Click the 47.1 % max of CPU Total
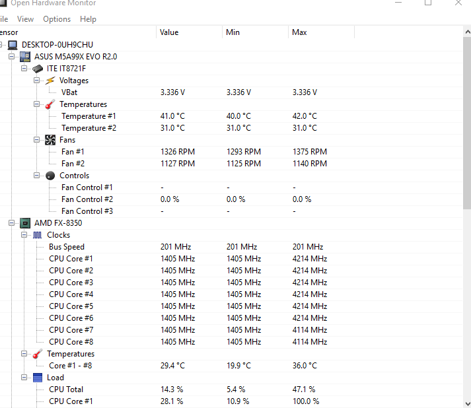Viewport: 471px width, 408px height. click(304, 390)
